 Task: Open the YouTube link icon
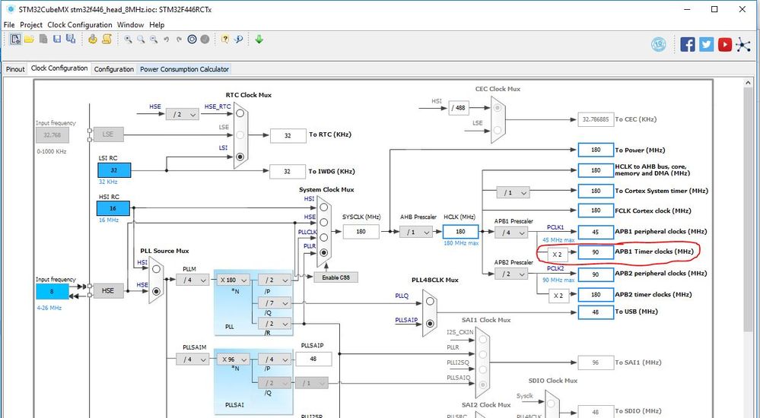coord(724,45)
